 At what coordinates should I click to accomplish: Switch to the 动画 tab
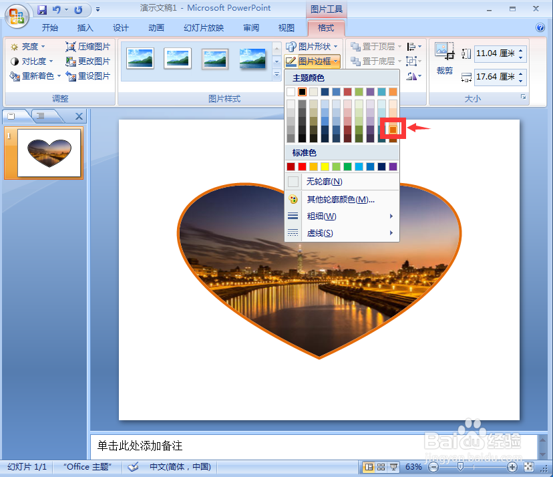pyautogui.click(x=156, y=27)
